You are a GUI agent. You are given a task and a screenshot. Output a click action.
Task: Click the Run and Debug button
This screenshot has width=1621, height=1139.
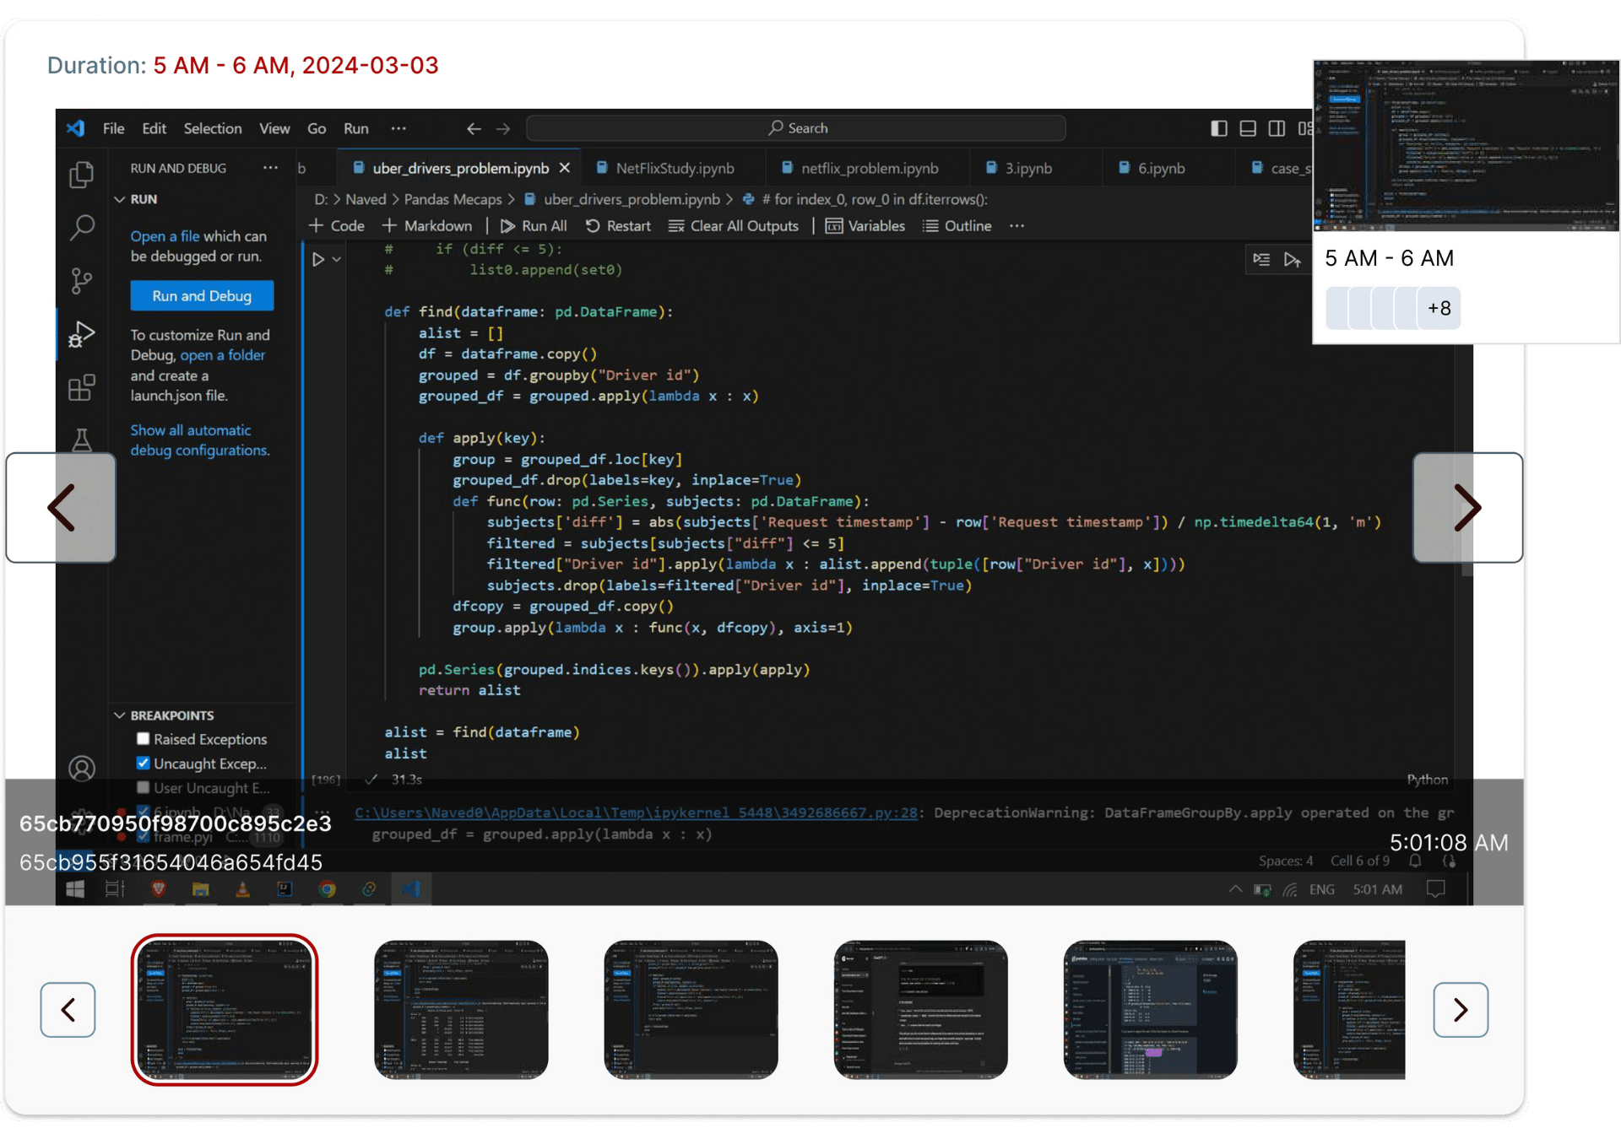click(202, 296)
